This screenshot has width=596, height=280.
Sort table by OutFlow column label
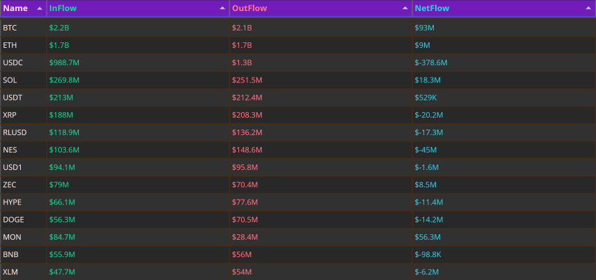pos(249,8)
